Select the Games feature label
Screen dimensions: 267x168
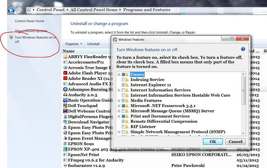click(x=137, y=74)
